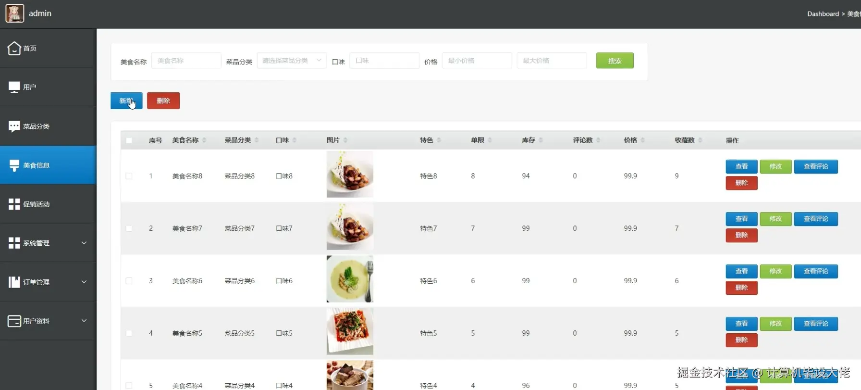Click the red 删除 button above table

coord(163,101)
